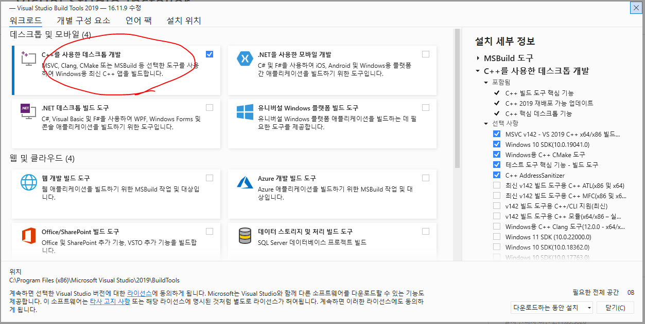Check C++ ATL(x86 및 x64) option
Viewport: 645px width, 324px height.
pyautogui.click(x=497, y=185)
